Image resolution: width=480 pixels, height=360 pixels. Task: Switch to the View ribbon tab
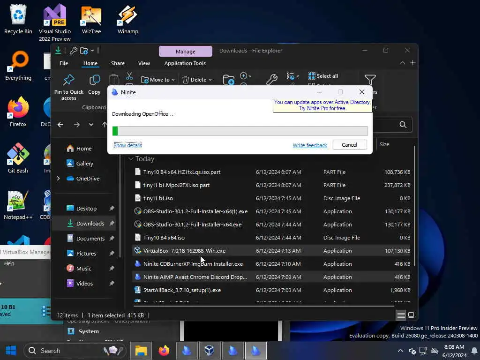(x=144, y=63)
